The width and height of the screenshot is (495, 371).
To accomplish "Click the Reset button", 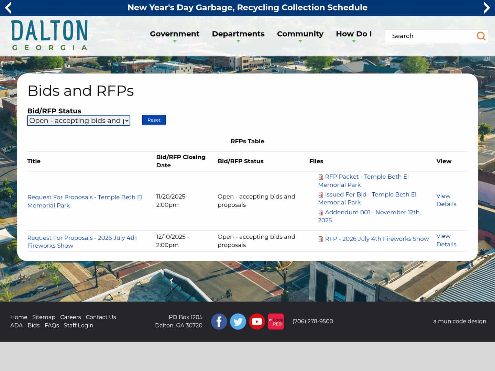I will tap(154, 120).
